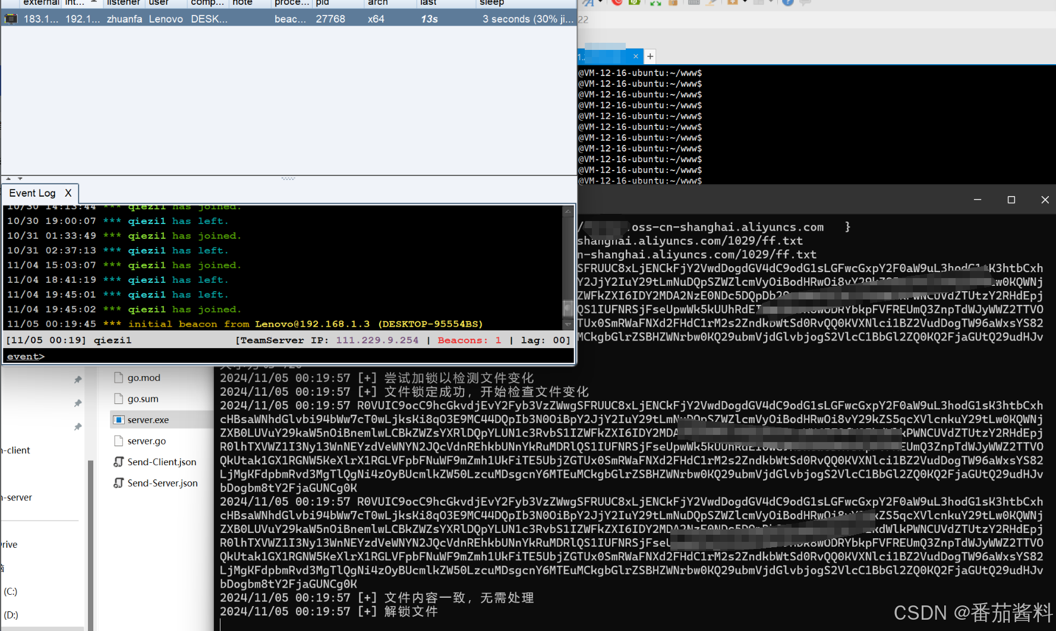This screenshot has height=631, width=1056.
Task: Click the green fullscreen arrows toolbar icon
Action: pyautogui.click(x=655, y=2)
